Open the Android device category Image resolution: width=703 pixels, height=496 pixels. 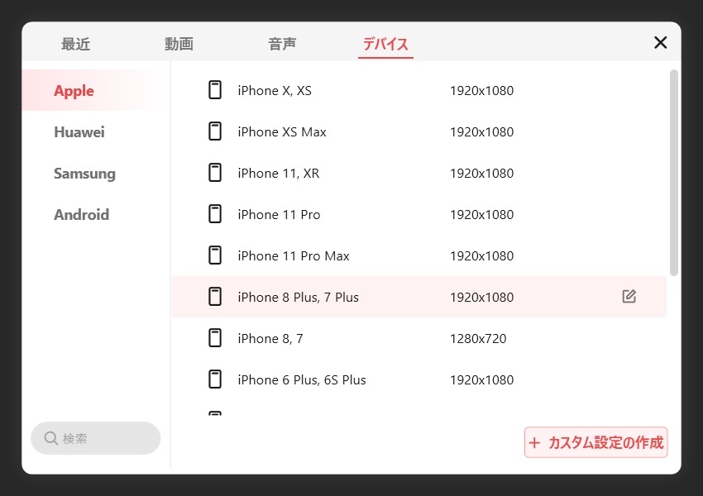click(81, 215)
